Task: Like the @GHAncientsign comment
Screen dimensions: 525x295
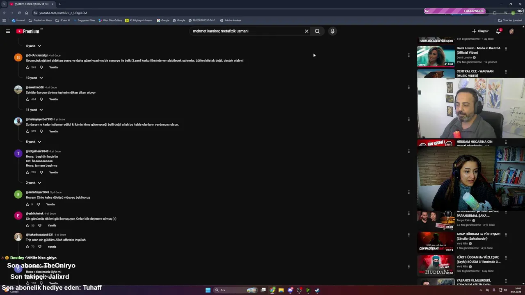Action: [28, 67]
